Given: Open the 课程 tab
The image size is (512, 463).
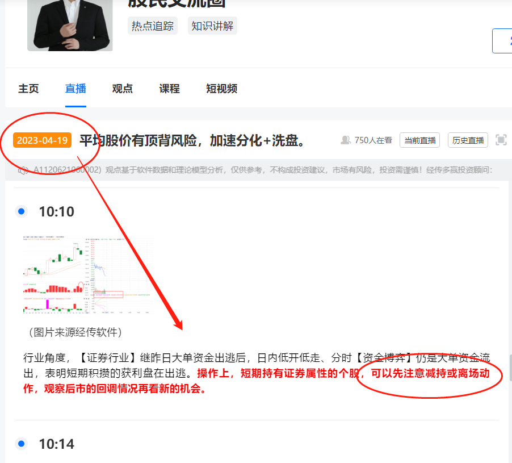Looking at the screenshot, I should pos(170,89).
